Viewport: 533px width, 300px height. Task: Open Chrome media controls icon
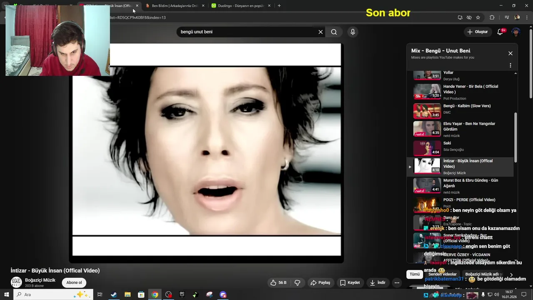pos(507,17)
